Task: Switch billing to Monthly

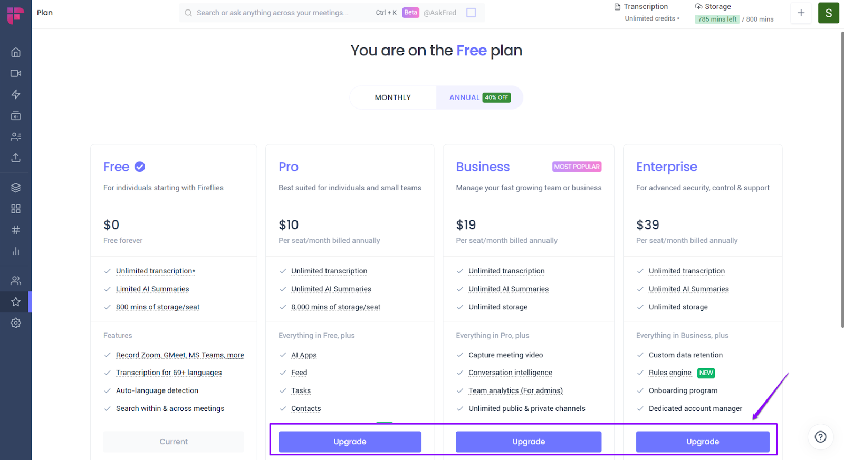Action: click(392, 97)
